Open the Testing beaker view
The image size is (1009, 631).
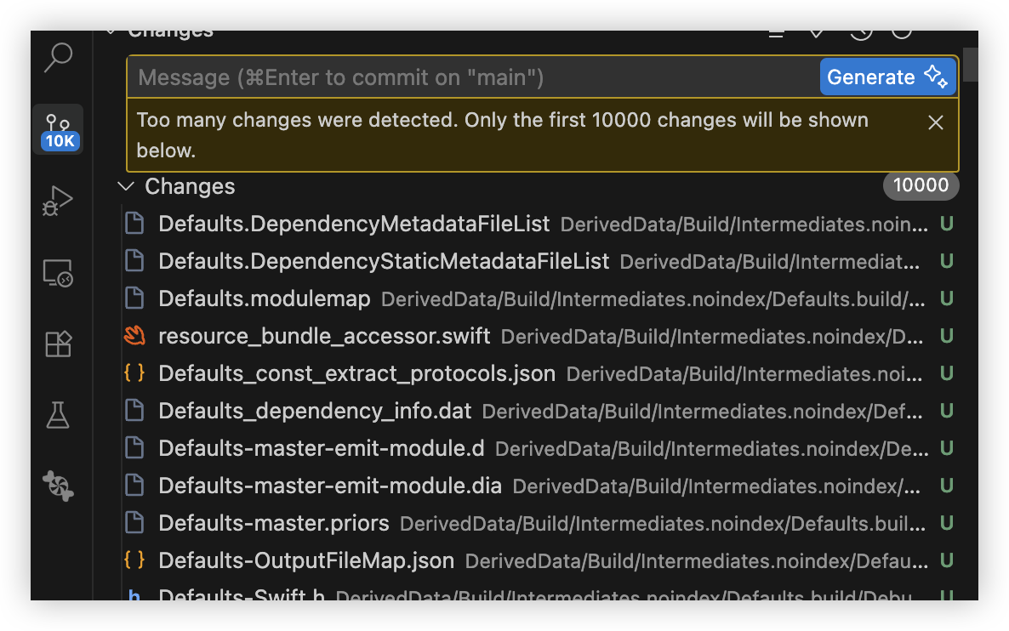(58, 415)
